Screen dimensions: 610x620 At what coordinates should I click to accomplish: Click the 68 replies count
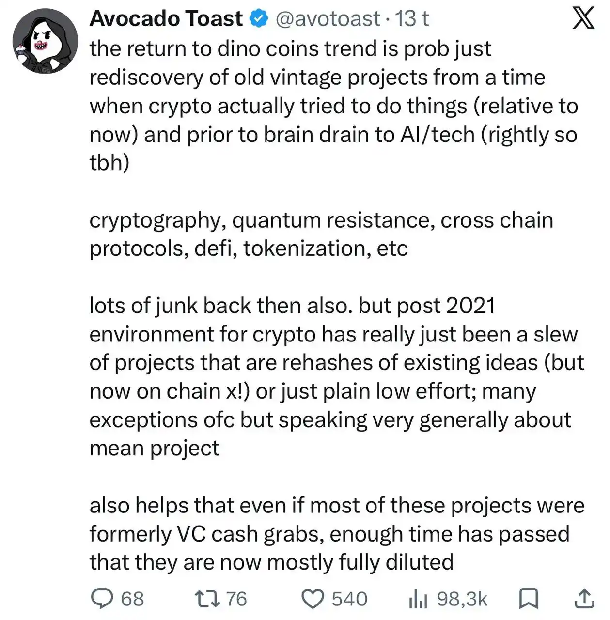[x=132, y=599]
